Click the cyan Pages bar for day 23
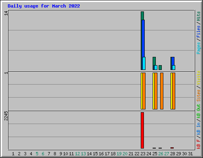This screenshot has width=203, height=158. tap(144, 63)
